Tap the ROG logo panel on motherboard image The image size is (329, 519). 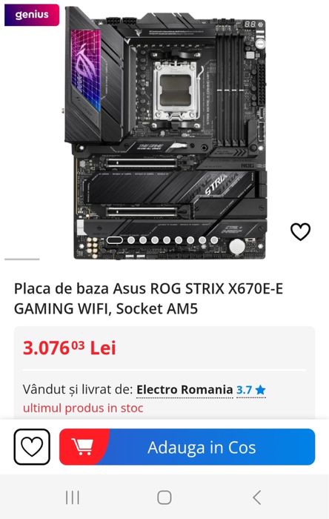86,71
